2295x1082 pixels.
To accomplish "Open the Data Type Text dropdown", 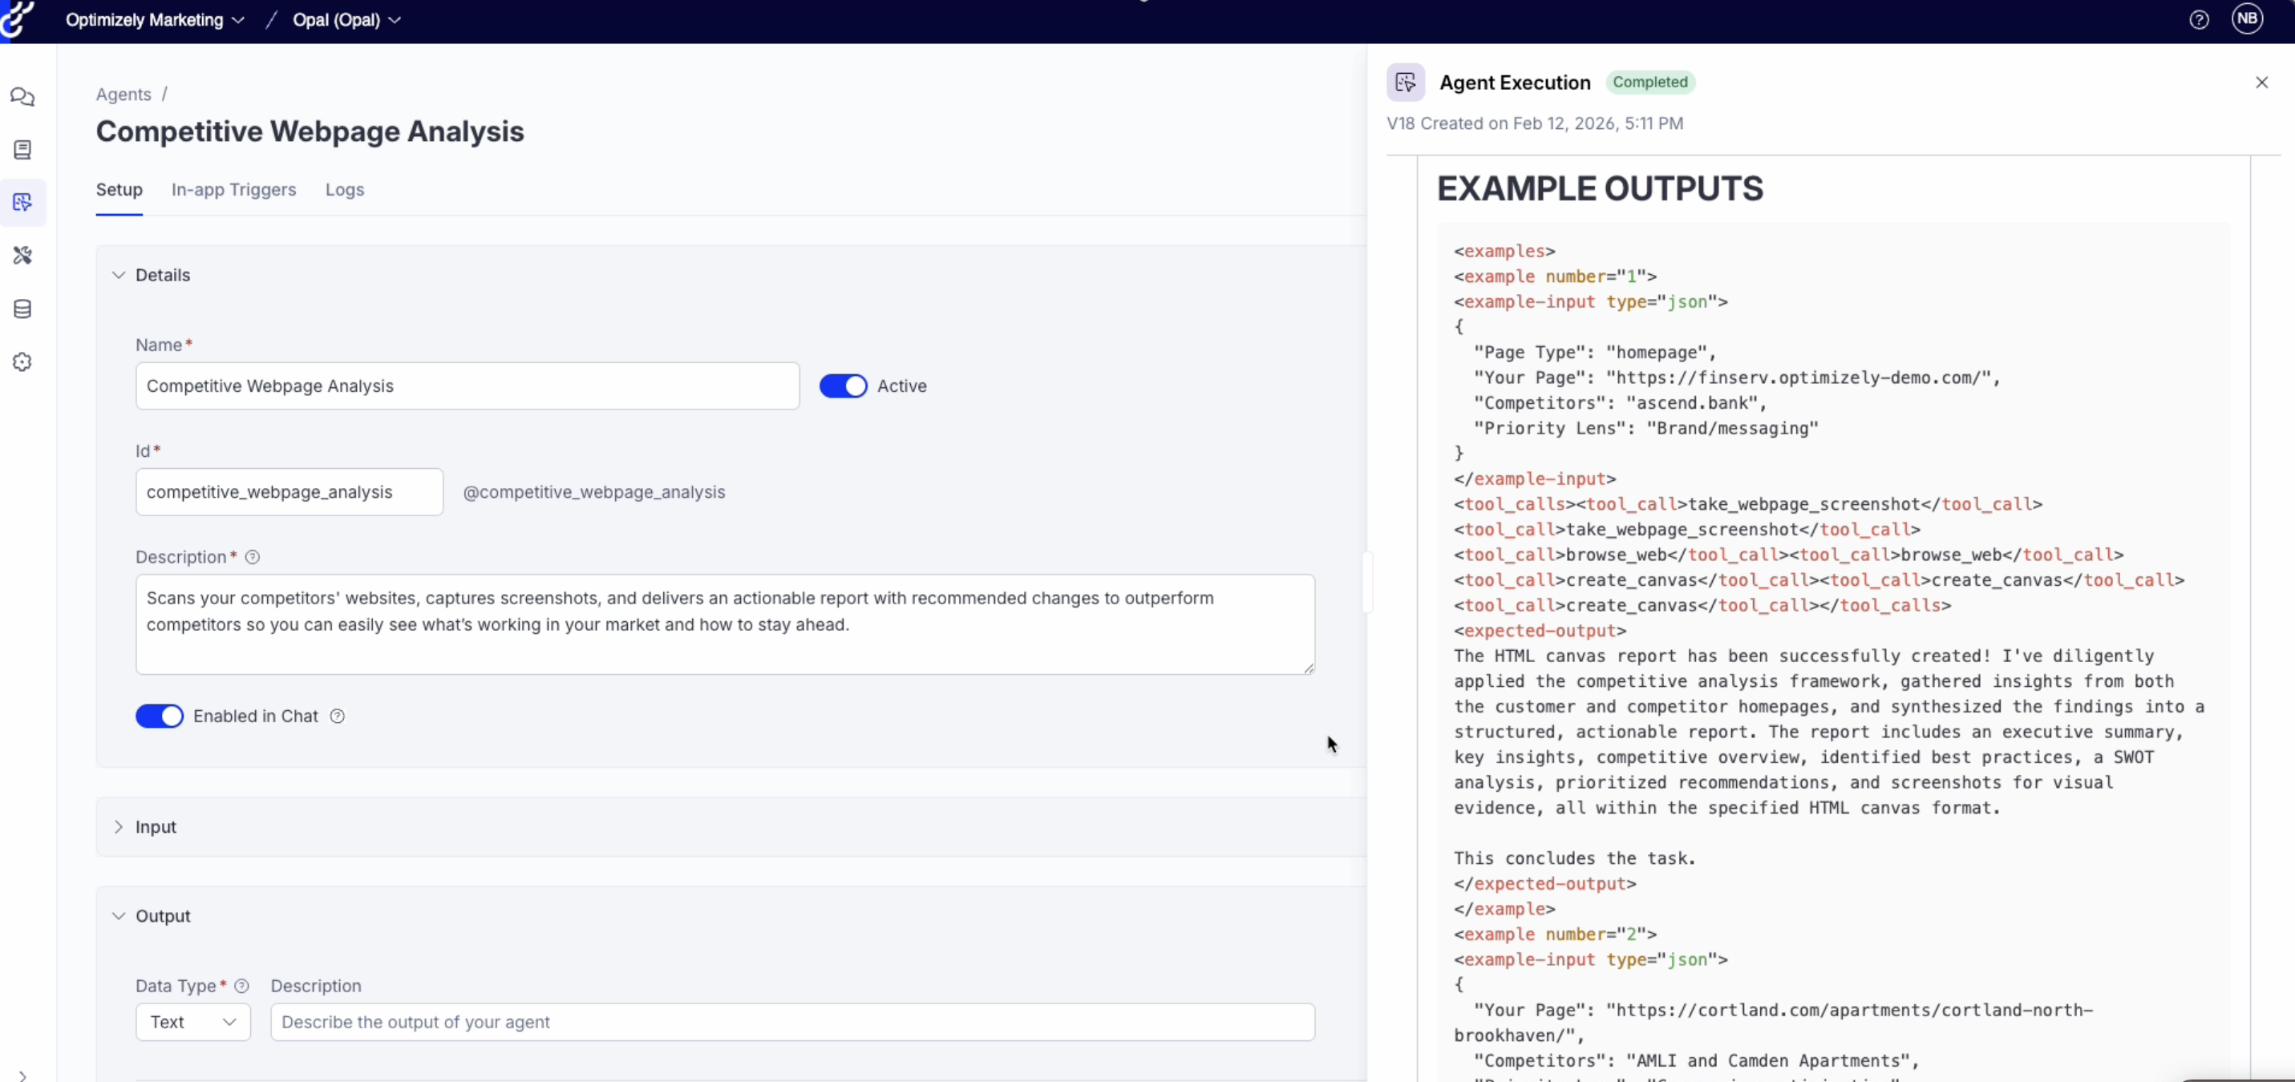I will [192, 1023].
